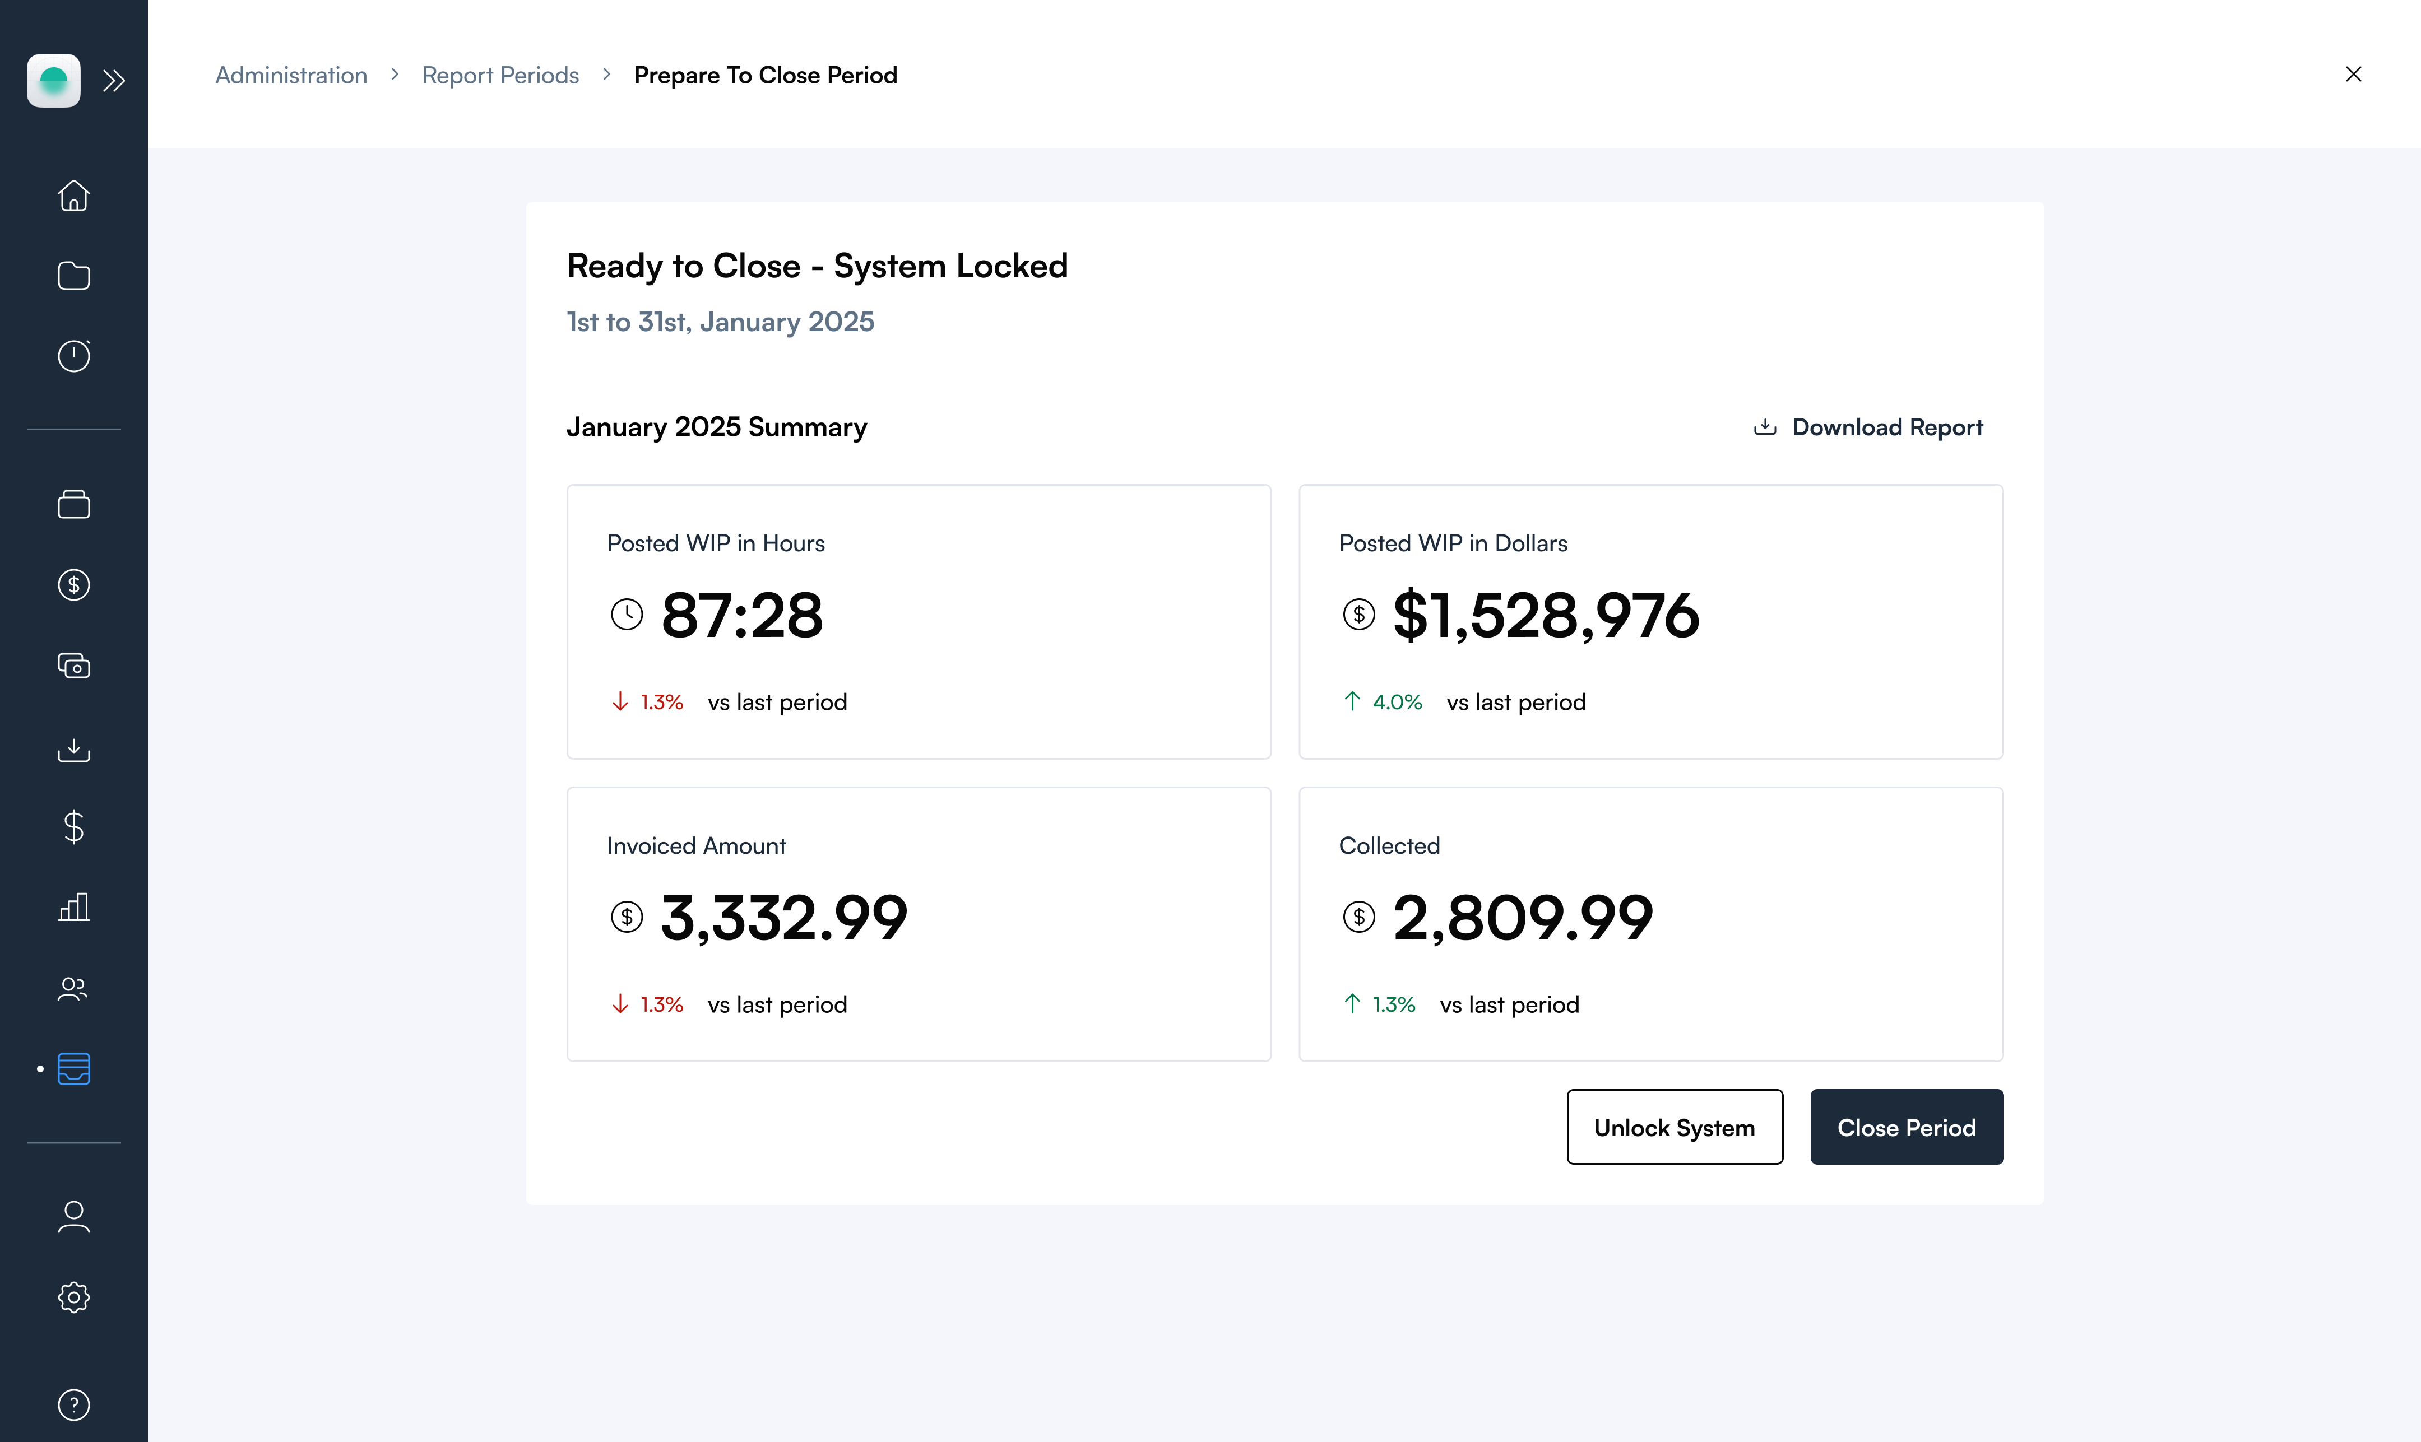Expand the sidebar with double chevron
Image resolution: width=2421 pixels, height=1442 pixels.
tap(115, 81)
